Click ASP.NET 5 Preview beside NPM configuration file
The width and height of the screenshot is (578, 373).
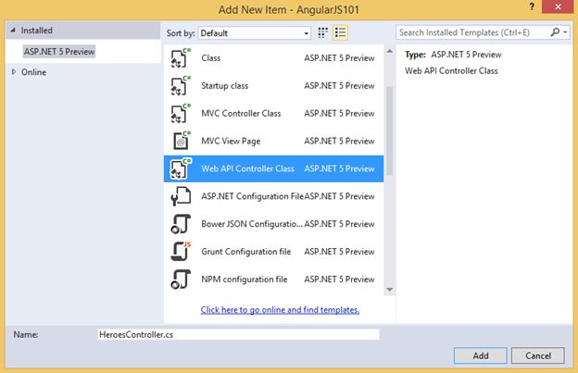pos(339,280)
